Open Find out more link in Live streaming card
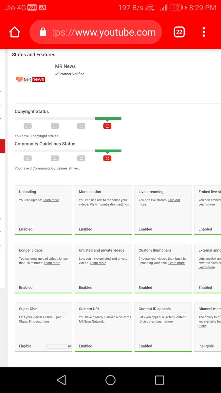 pyautogui.click(x=159, y=202)
